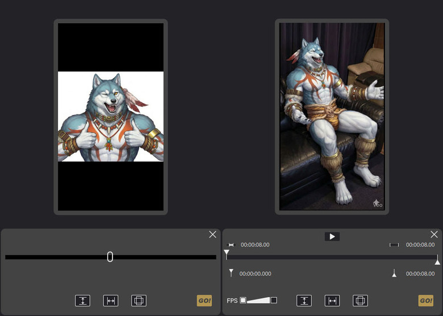Select the trim end marker on timeline
The height and width of the screenshot is (316, 443).
[x=437, y=260]
